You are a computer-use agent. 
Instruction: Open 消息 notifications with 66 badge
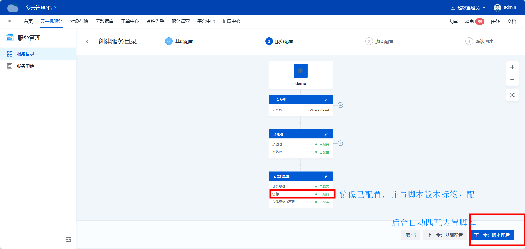[x=474, y=22]
